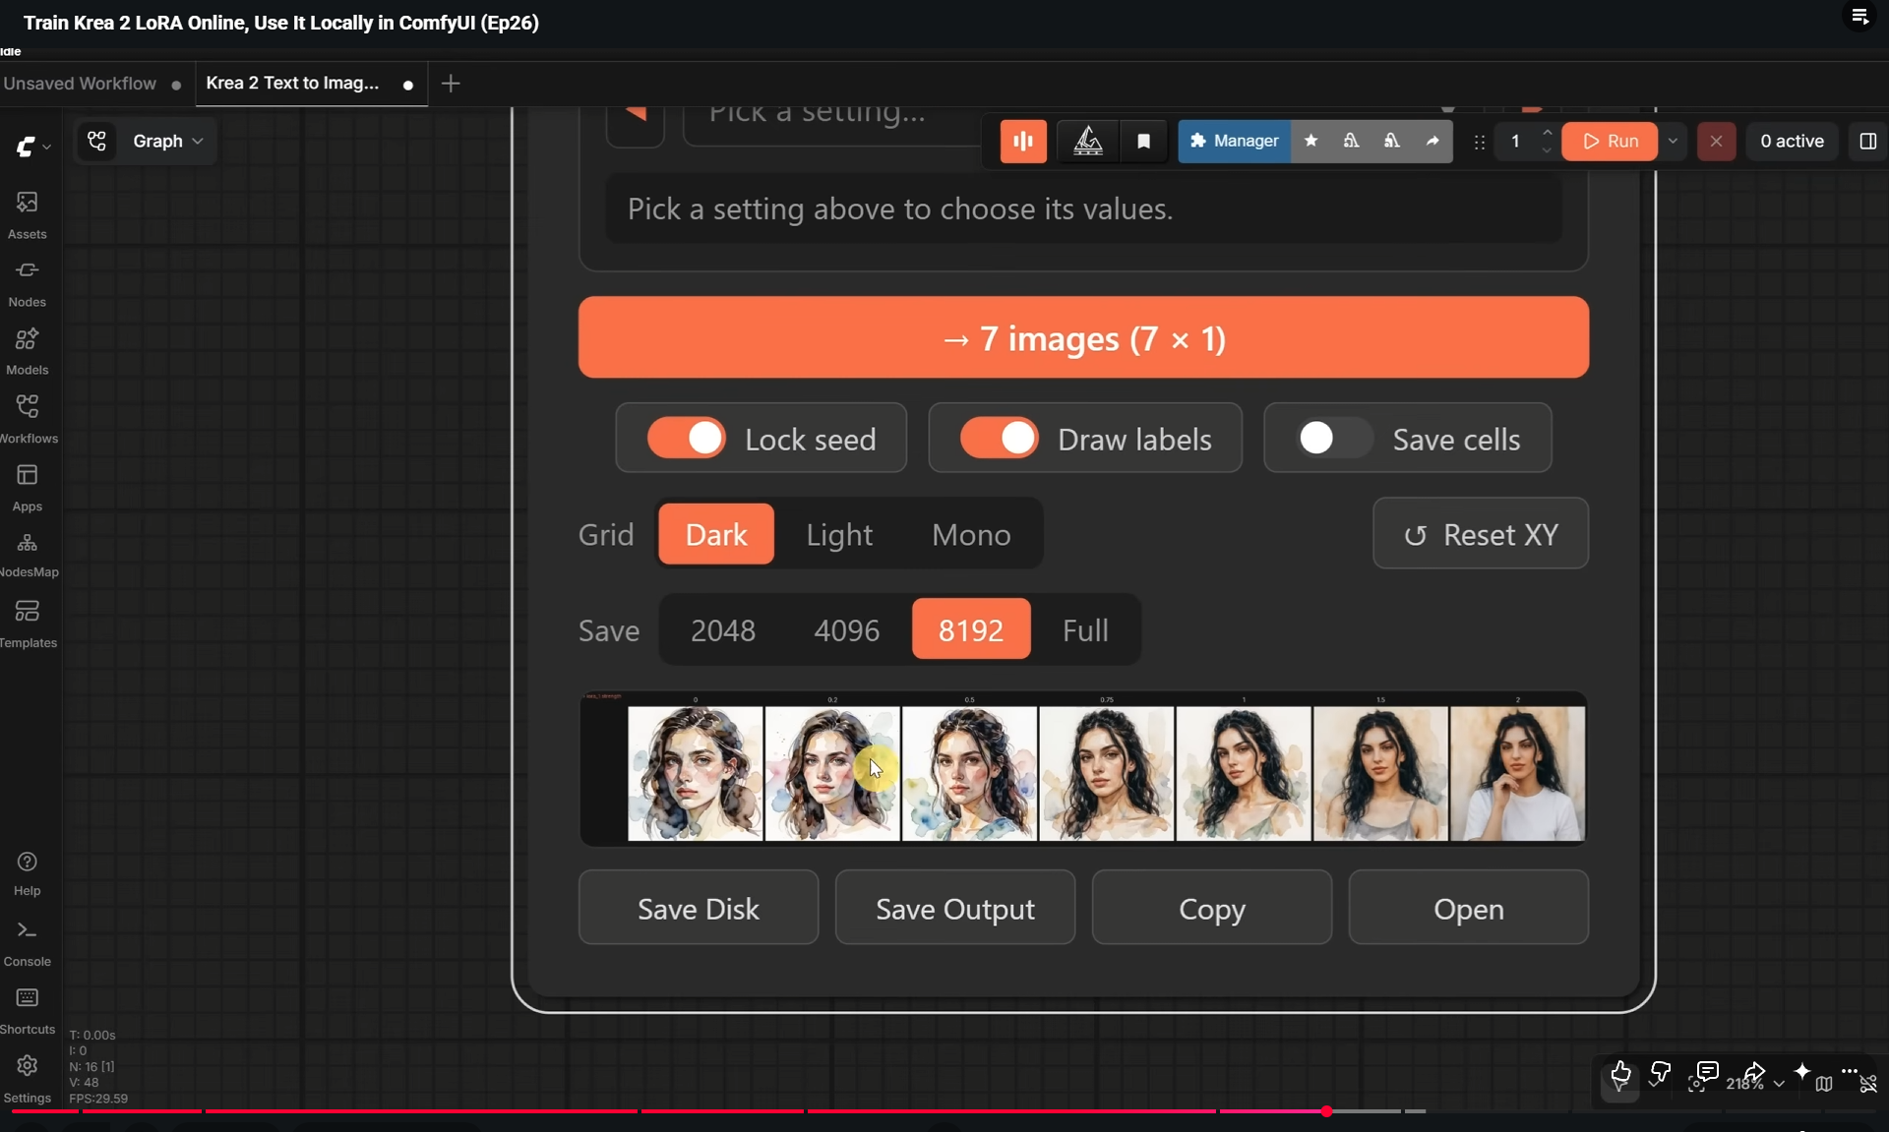Screen dimensions: 1889x1132
Task: Click the orange audio bars icon
Action: point(1023,141)
